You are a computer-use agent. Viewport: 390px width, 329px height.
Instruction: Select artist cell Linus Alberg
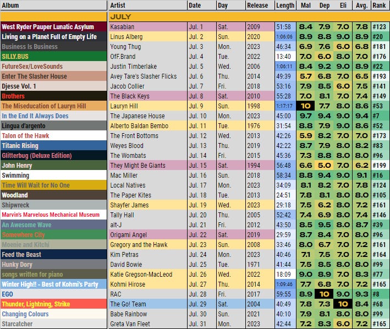148,36
